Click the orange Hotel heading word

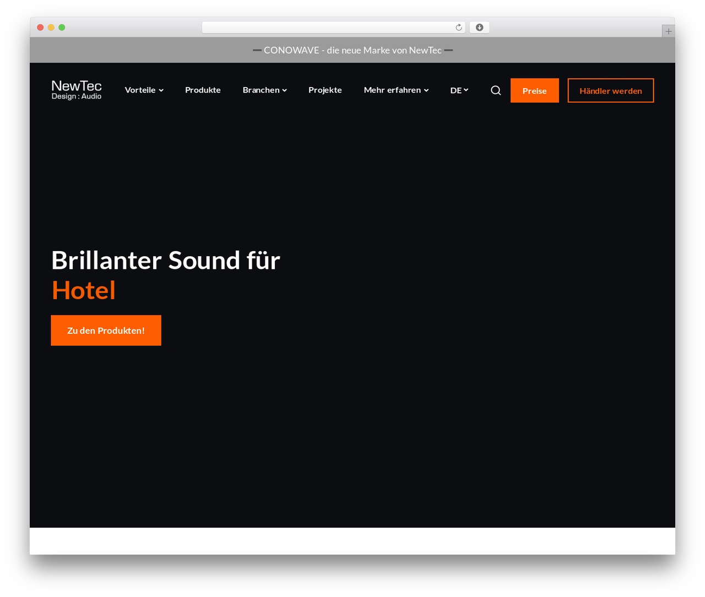84,290
